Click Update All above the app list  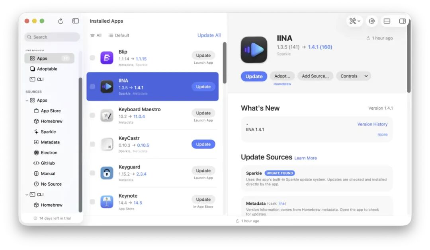[x=209, y=35]
